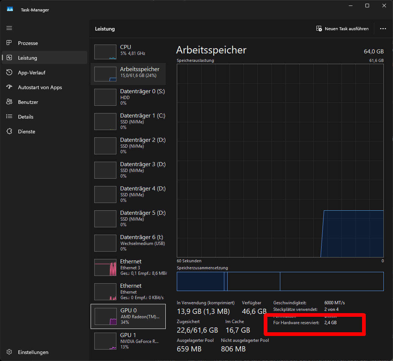The height and width of the screenshot is (361, 393).
Task: Click the Task-Manager app icon in title bar
Action: 10,9
